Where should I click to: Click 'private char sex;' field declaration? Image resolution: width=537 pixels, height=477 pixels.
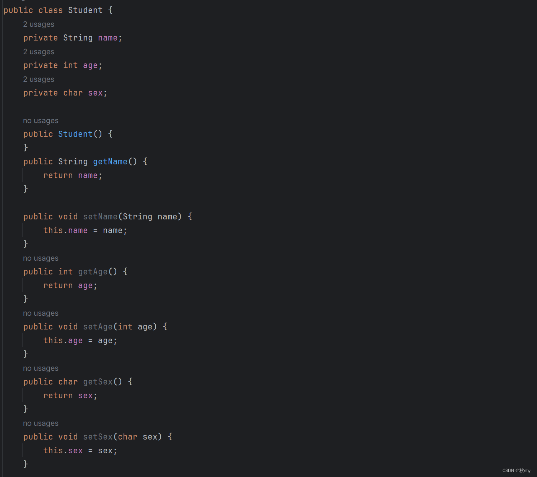pos(65,93)
